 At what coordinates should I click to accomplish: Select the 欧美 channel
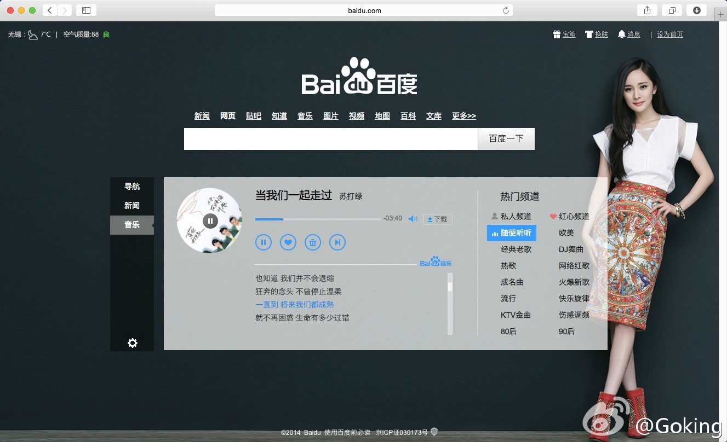pos(566,233)
